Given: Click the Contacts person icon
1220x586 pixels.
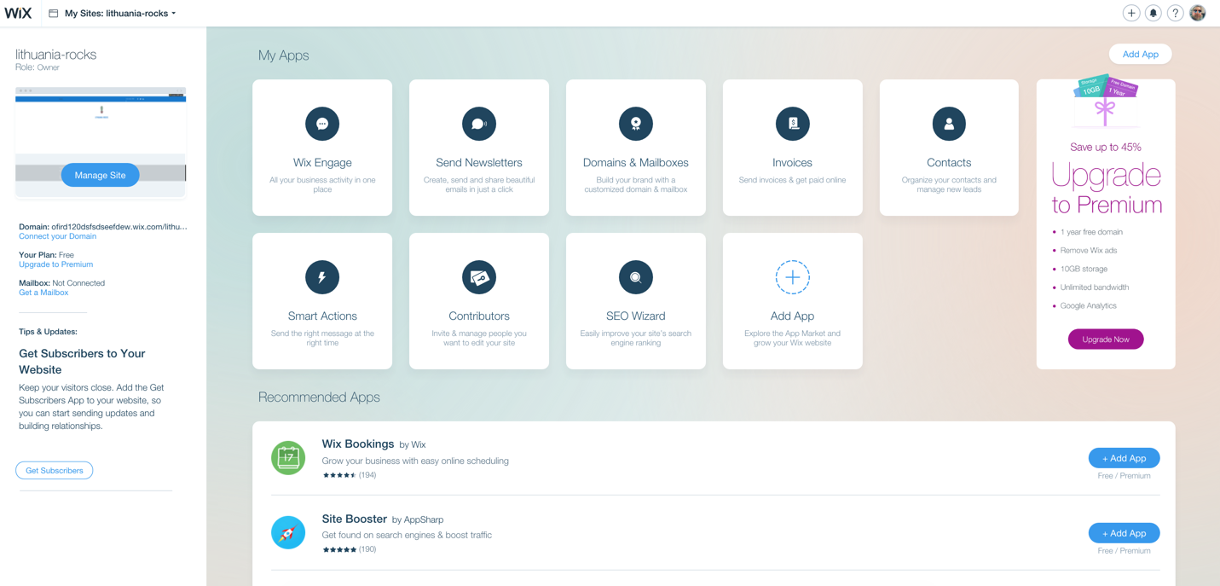Looking at the screenshot, I should tap(949, 124).
